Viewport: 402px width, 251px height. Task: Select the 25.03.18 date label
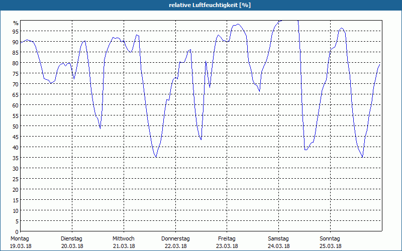coord(331,246)
